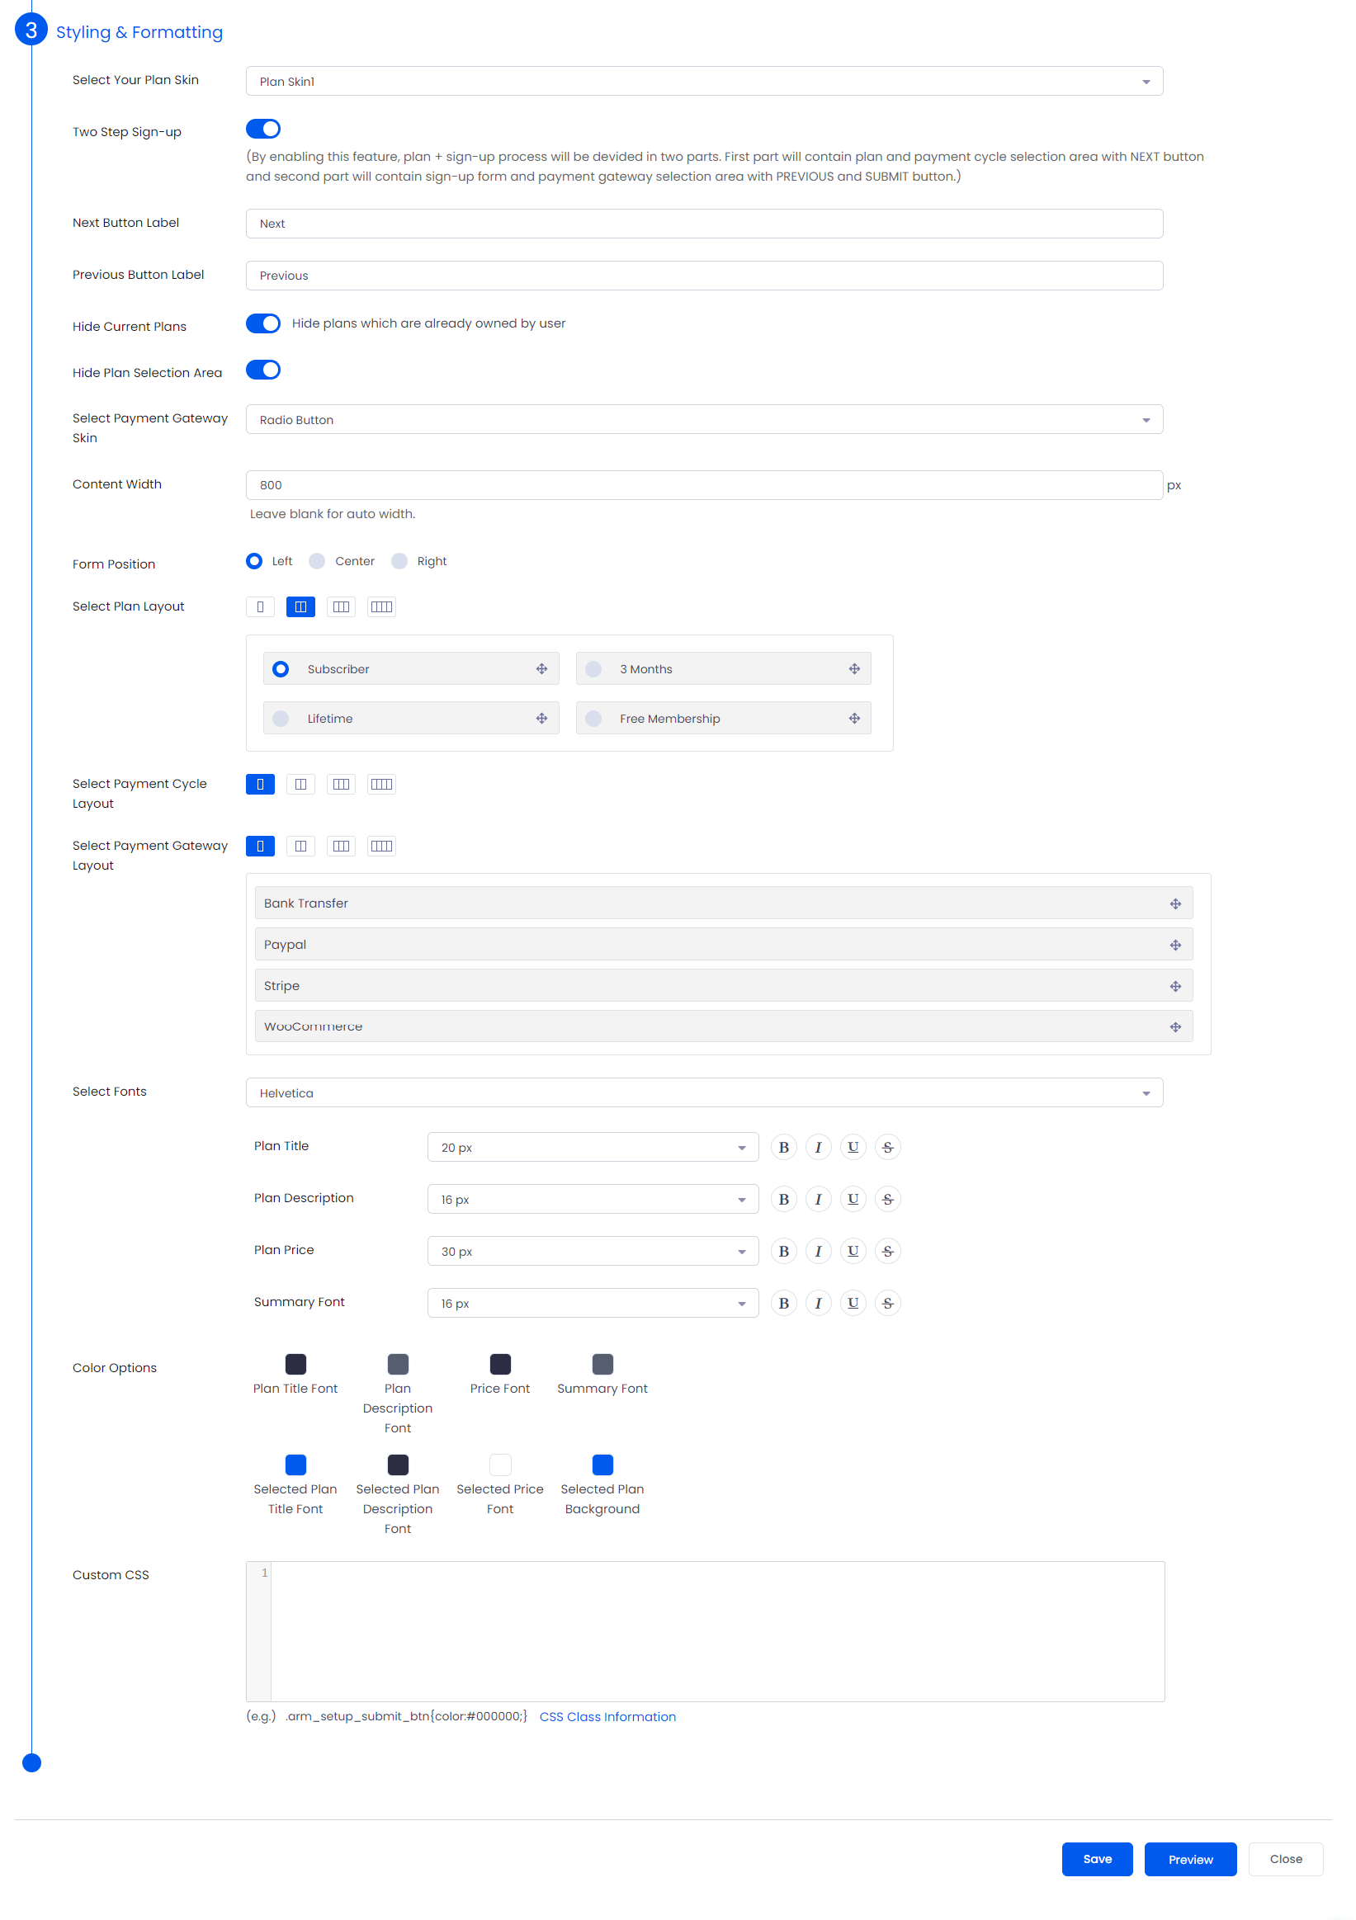Click move handle on Stripe row
Screen dimensions: 1356x1920
1175,987
